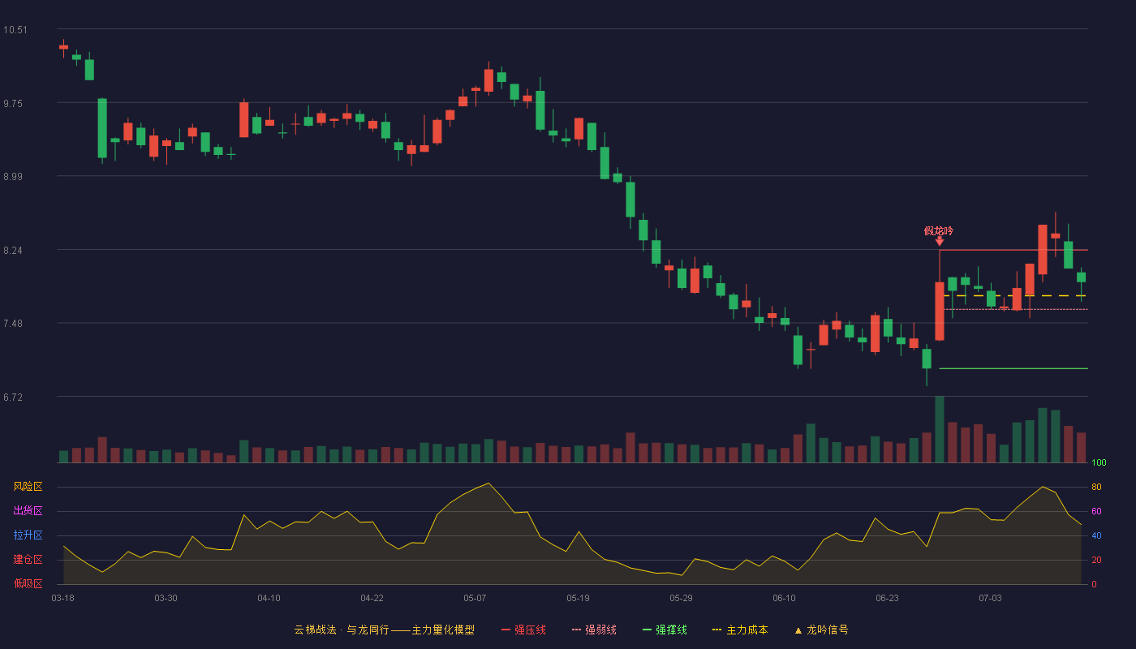
Task: Select the 拉升区 zone label
Action: pyautogui.click(x=28, y=535)
